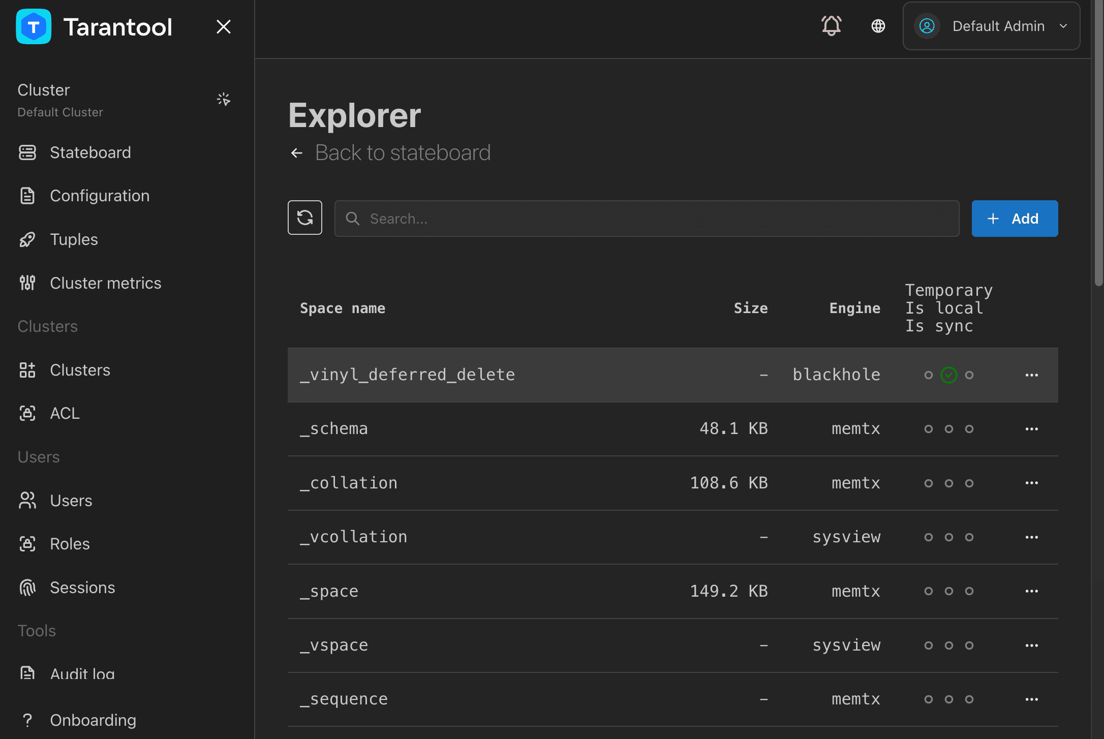
Task: Click the Tuples rocket icon
Action: coord(27,239)
